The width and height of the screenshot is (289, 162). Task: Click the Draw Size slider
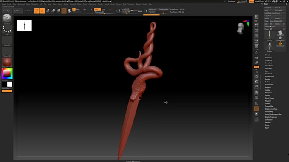132,12
